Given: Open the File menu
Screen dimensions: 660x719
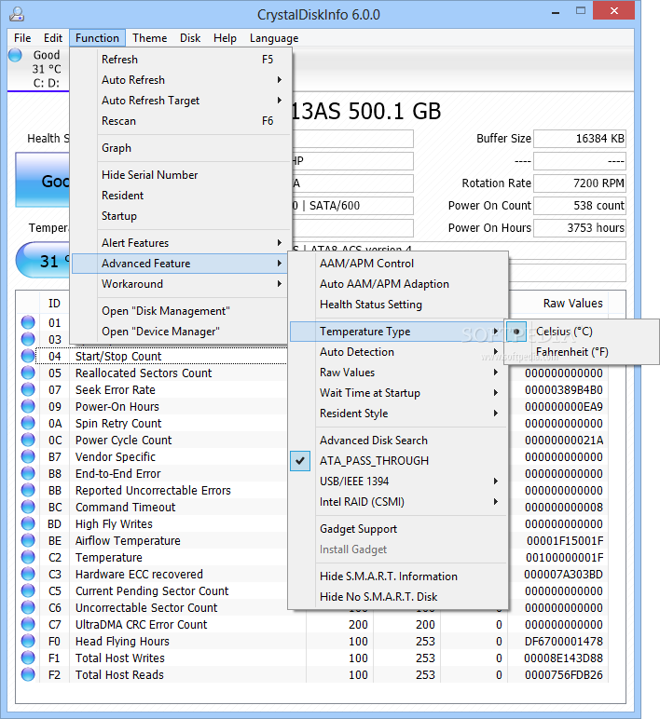Looking at the screenshot, I should pos(22,38).
